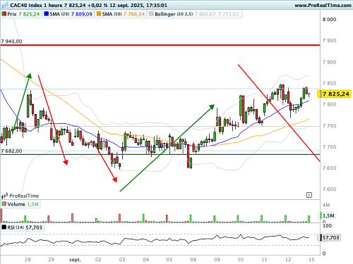The width and height of the screenshot is (353, 264).
Task: Click the 12 date on time axis
Action: pyautogui.click(x=288, y=260)
